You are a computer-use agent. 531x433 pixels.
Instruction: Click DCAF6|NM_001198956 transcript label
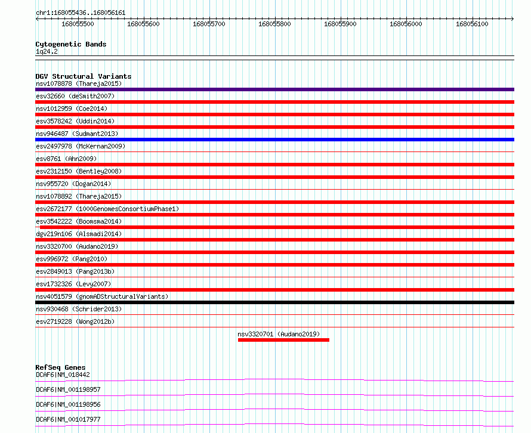click(68, 404)
